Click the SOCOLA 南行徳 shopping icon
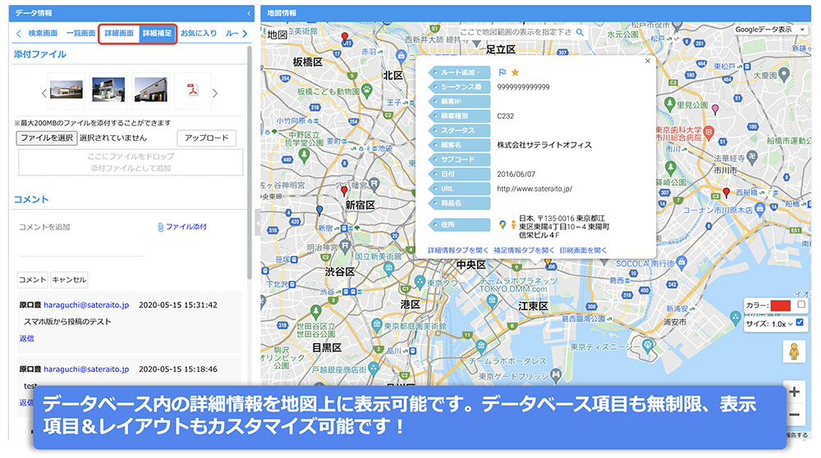The width and height of the screenshot is (821, 458). click(681, 261)
